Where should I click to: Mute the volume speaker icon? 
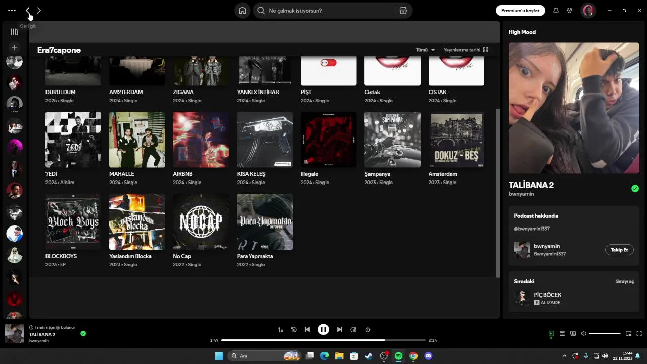(x=584, y=334)
